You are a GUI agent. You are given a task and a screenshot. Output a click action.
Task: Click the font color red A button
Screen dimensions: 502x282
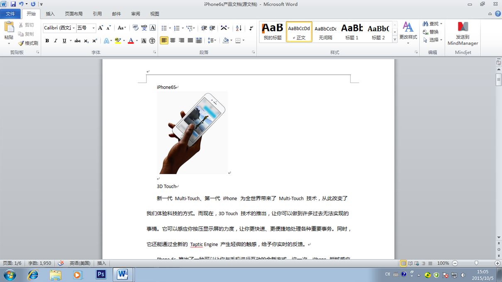131,41
